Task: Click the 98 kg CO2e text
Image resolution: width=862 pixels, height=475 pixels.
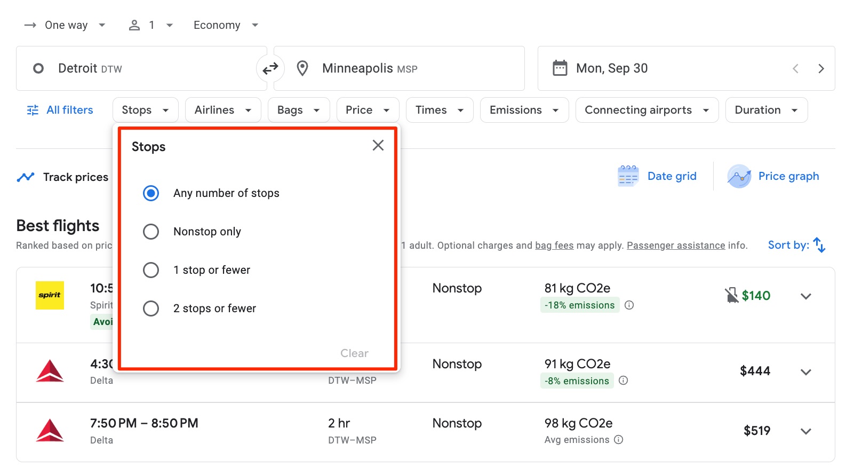Action: [578, 423]
